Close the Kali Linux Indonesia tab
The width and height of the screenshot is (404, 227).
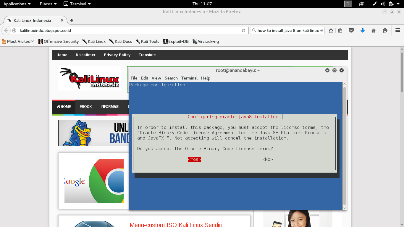point(62,20)
